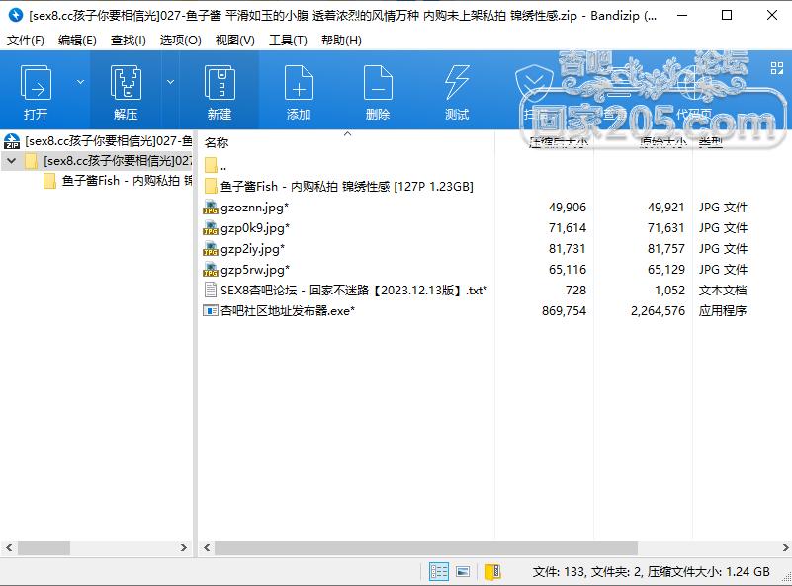This screenshot has height=586, width=792.
Task: Select the gzoznn.jpg file icon
Action: click(211, 208)
